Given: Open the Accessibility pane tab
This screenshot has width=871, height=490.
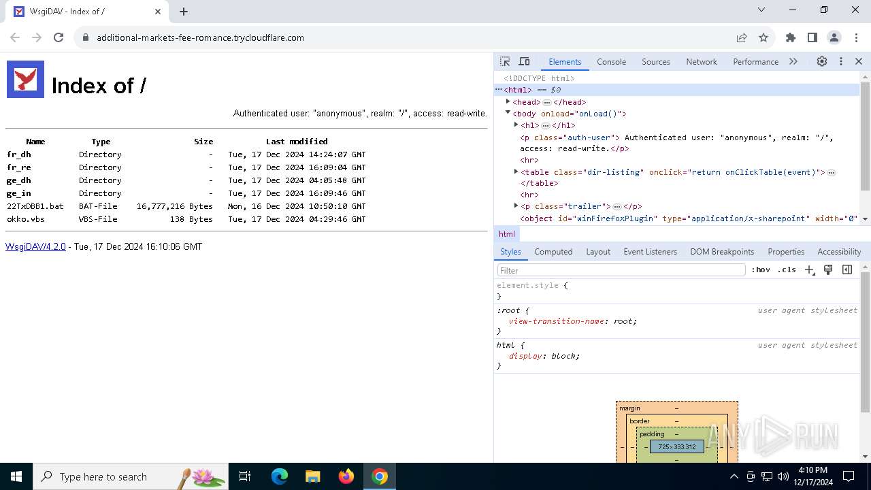Looking at the screenshot, I should pos(839,251).
